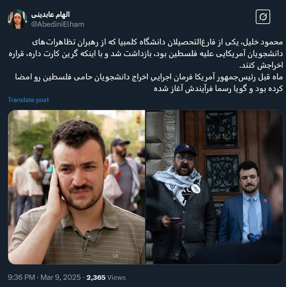Click the blue press microphone in right photo
This screenshot has width=286, height=287.
click(x=254, y=237)
